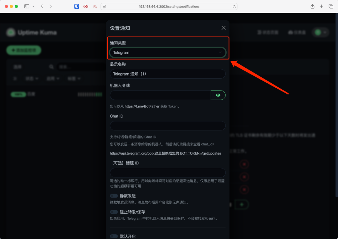Open the profile avatar dropdown

pyautogui.click(x=320, y=32)
